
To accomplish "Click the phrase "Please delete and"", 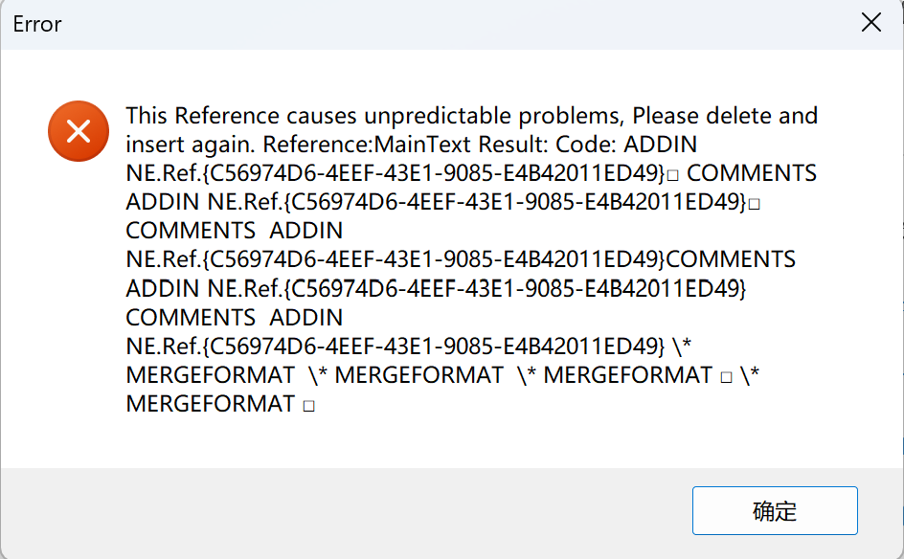I will click(725, 116).
